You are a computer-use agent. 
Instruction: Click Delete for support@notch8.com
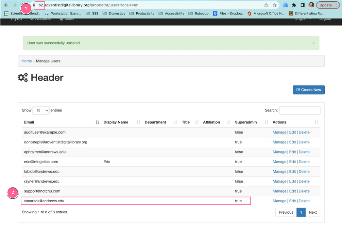click(x=304, y=191)
